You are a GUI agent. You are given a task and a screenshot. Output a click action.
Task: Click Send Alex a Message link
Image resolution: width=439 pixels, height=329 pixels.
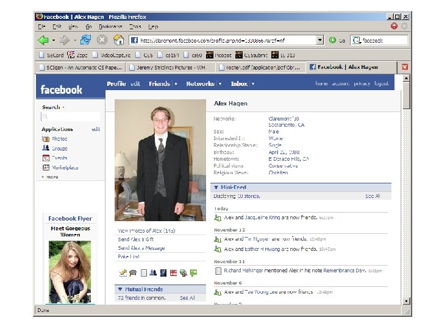[141, 248]
